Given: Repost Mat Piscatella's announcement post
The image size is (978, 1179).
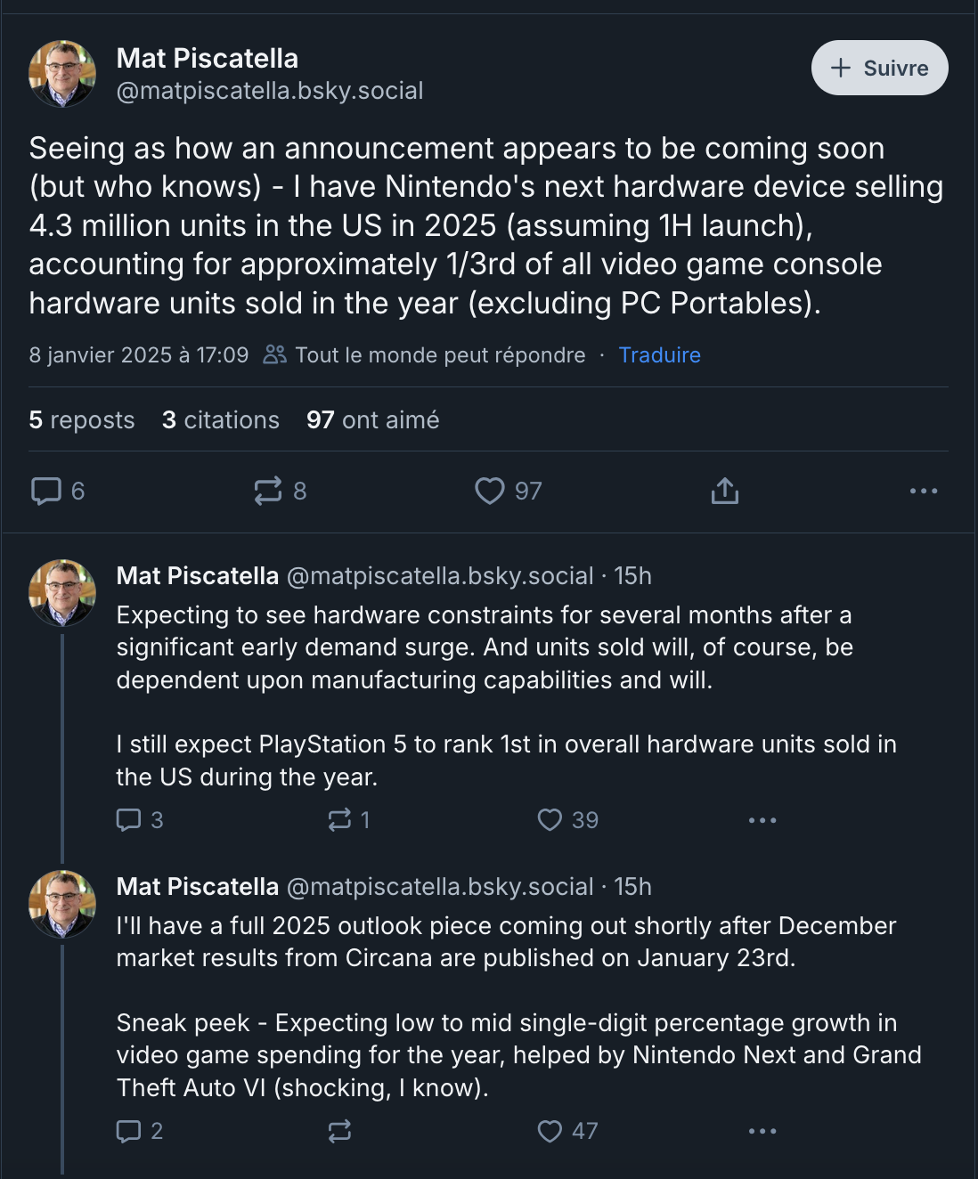Looking at the screenshot, I should pyautogui.click(x=268, y=491).
